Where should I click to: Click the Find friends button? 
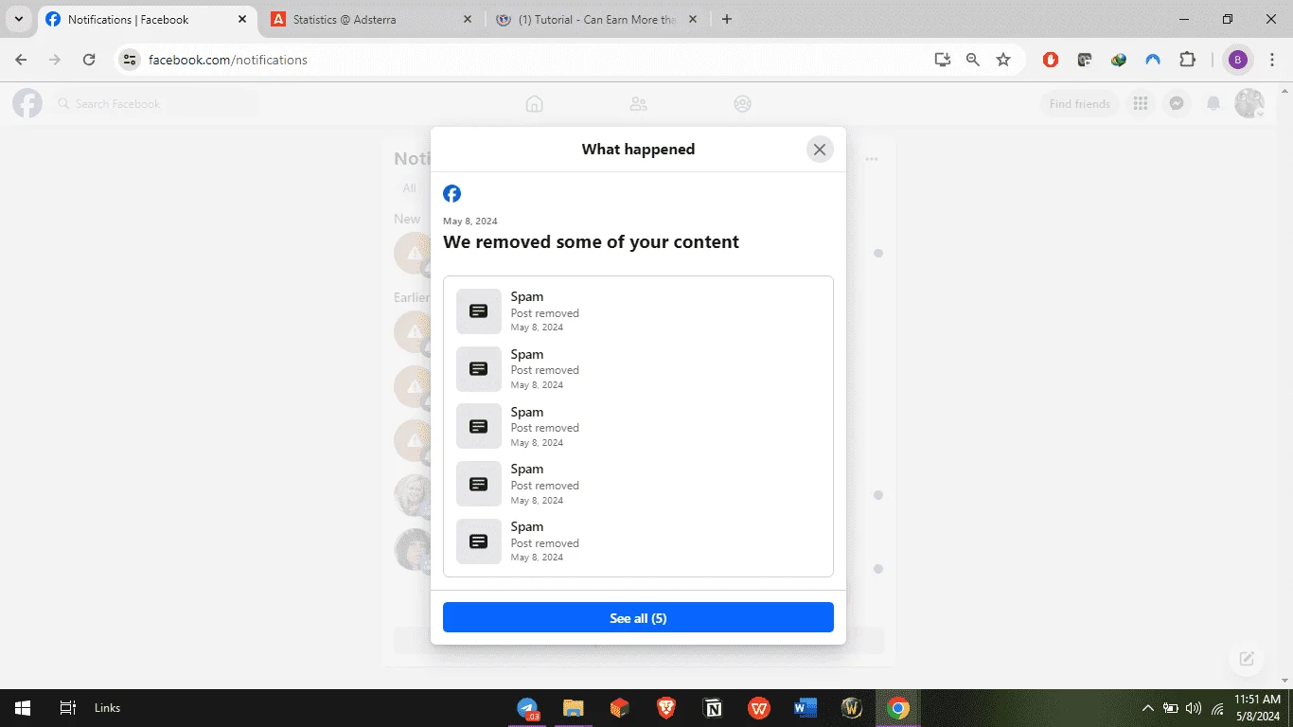(x=1079, y=104)
